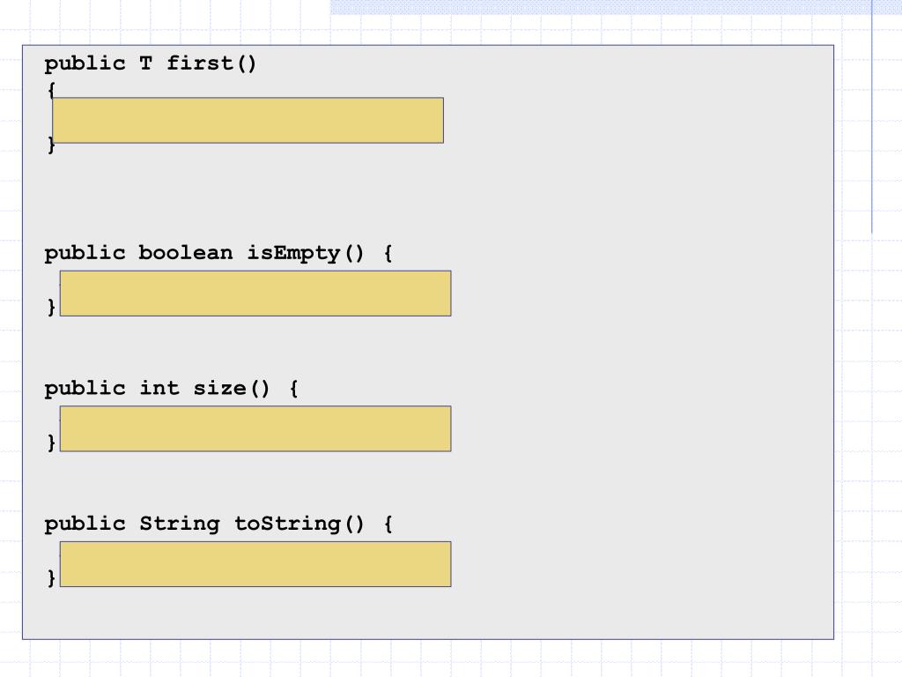902x677 pixels.
Task: Click the yellow box under size()
Action: (255, 428)
